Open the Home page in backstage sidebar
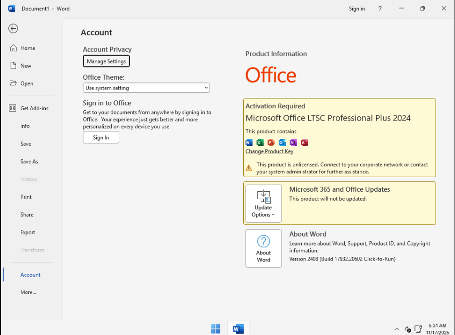The height and width of the screenshot is (335, 455). point(27,48)
